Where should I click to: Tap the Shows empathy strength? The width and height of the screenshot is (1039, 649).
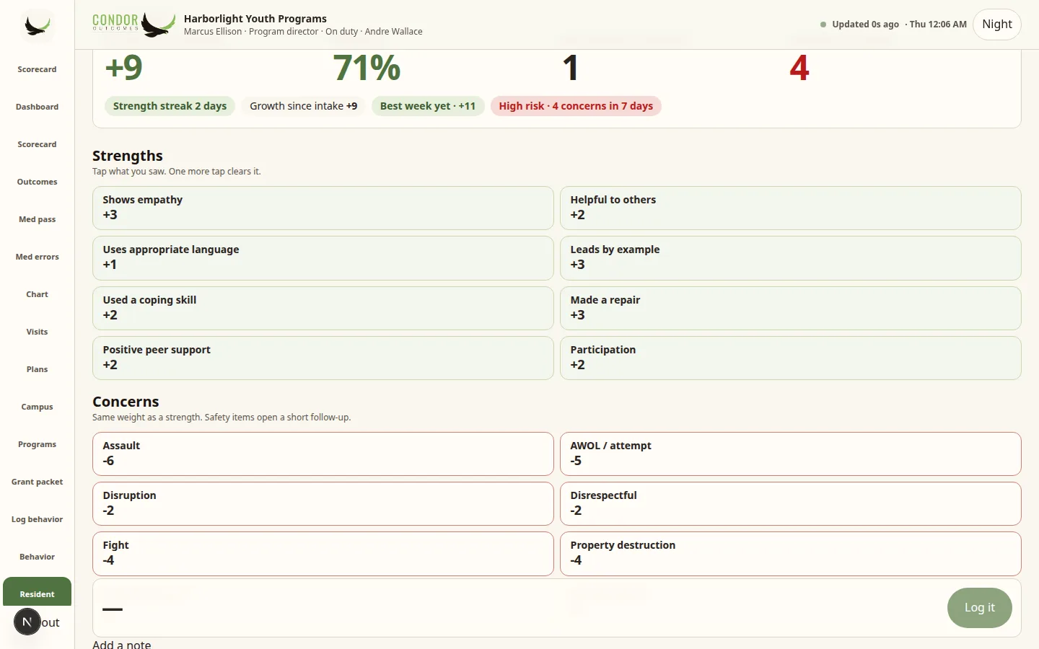323,208
